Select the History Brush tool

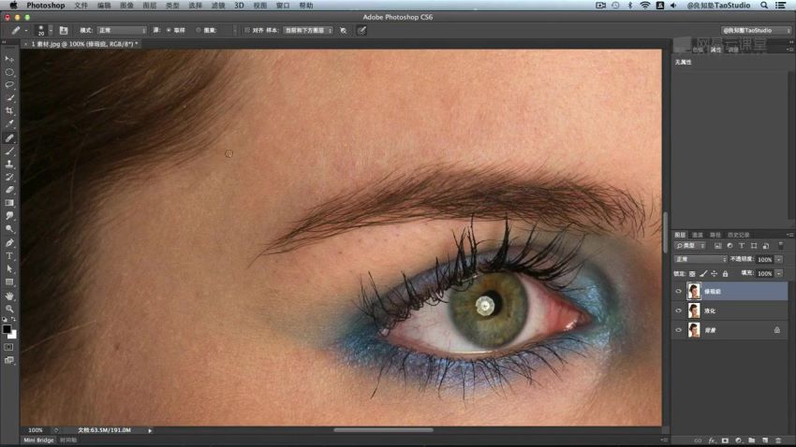click(x=9, y=177)
